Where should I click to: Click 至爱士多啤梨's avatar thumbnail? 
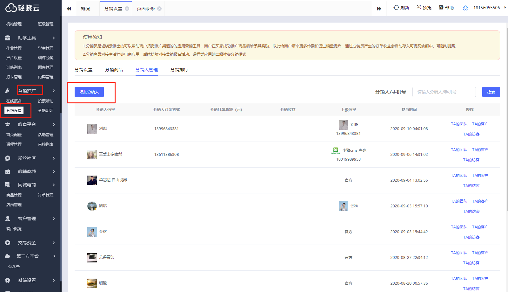click(92, 155)
